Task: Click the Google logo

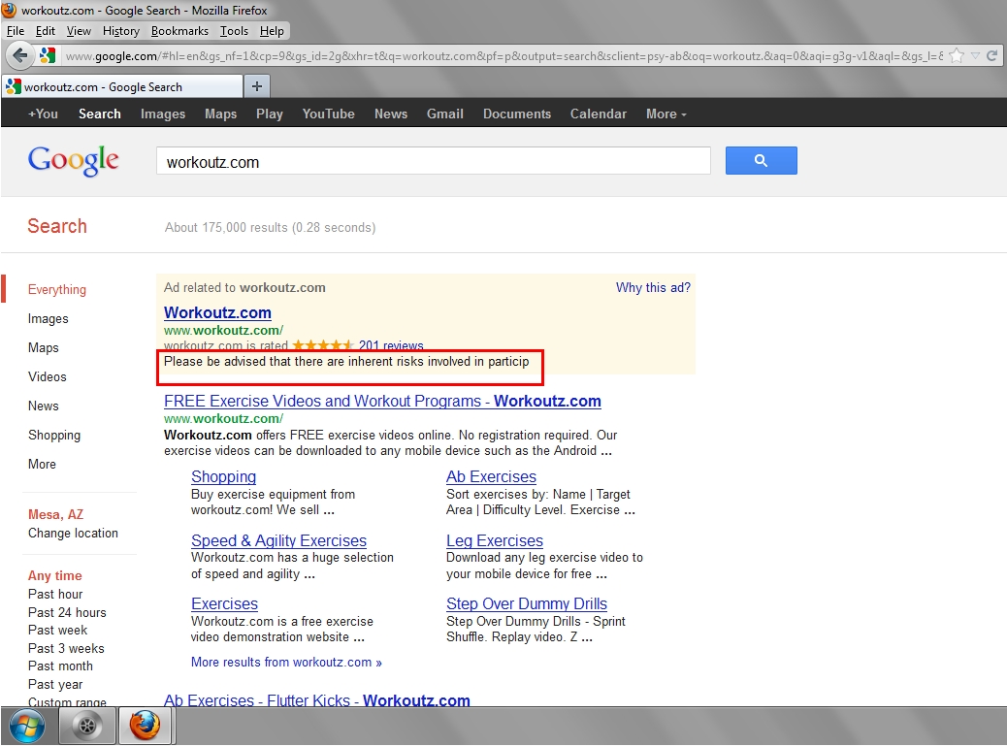Action: [x=73, y=161]
